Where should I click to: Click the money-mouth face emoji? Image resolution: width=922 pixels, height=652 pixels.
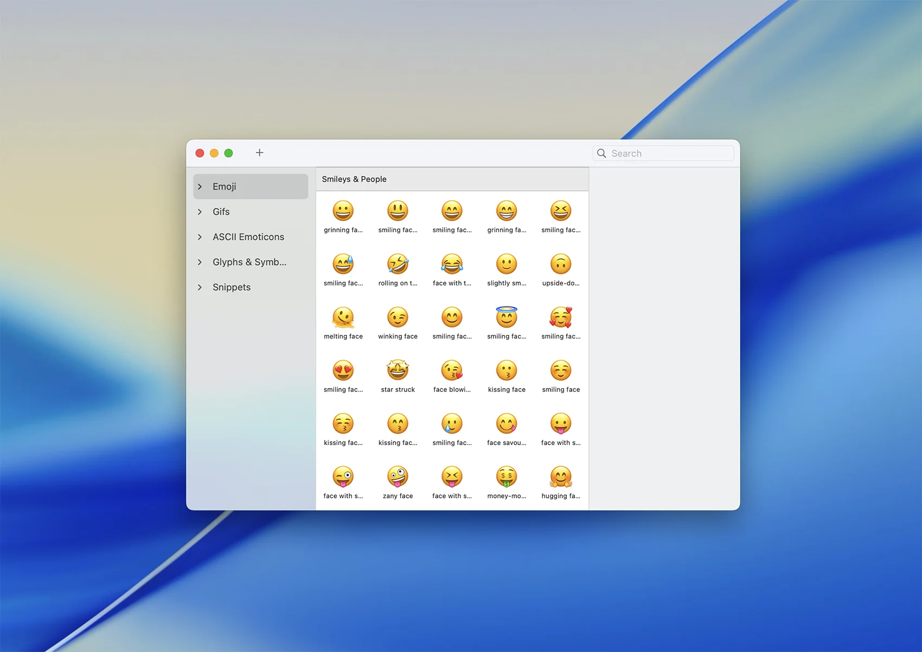coord(507,477)
